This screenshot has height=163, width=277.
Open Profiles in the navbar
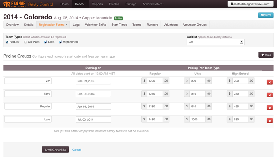tap(114, 4)
